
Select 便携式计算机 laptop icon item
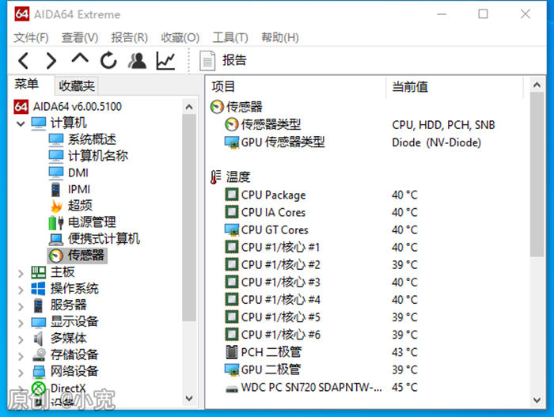pos(94,238)
